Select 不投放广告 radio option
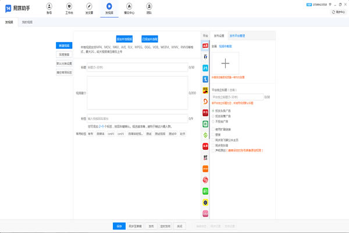The image size is (349, 233). [x=213, y=122]
